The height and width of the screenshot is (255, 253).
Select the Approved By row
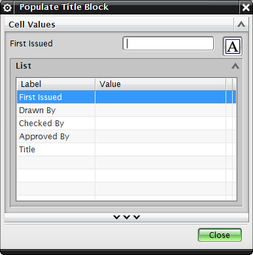[x=126, y=137]
